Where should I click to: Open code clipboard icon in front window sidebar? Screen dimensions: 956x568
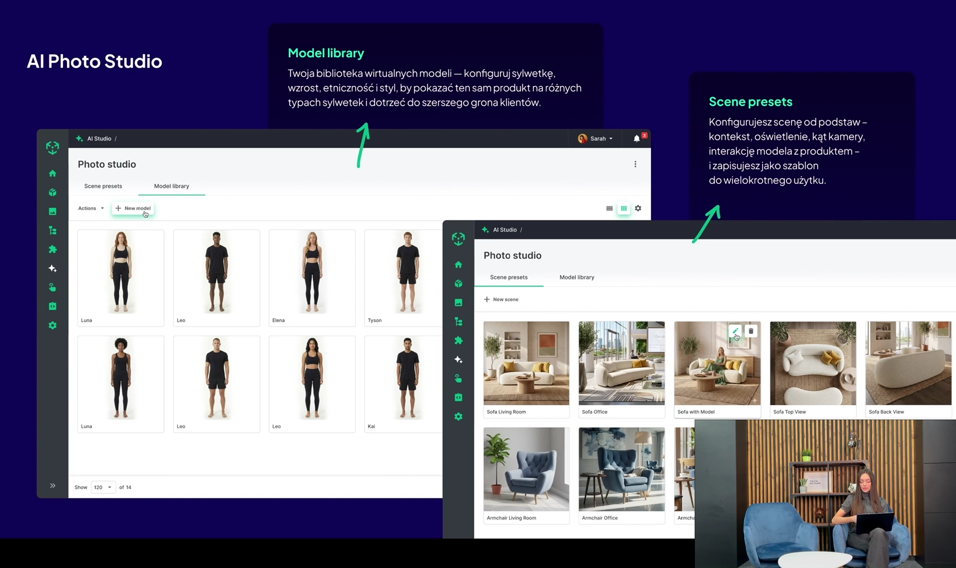pyautogui.click(x=458, y=397)
